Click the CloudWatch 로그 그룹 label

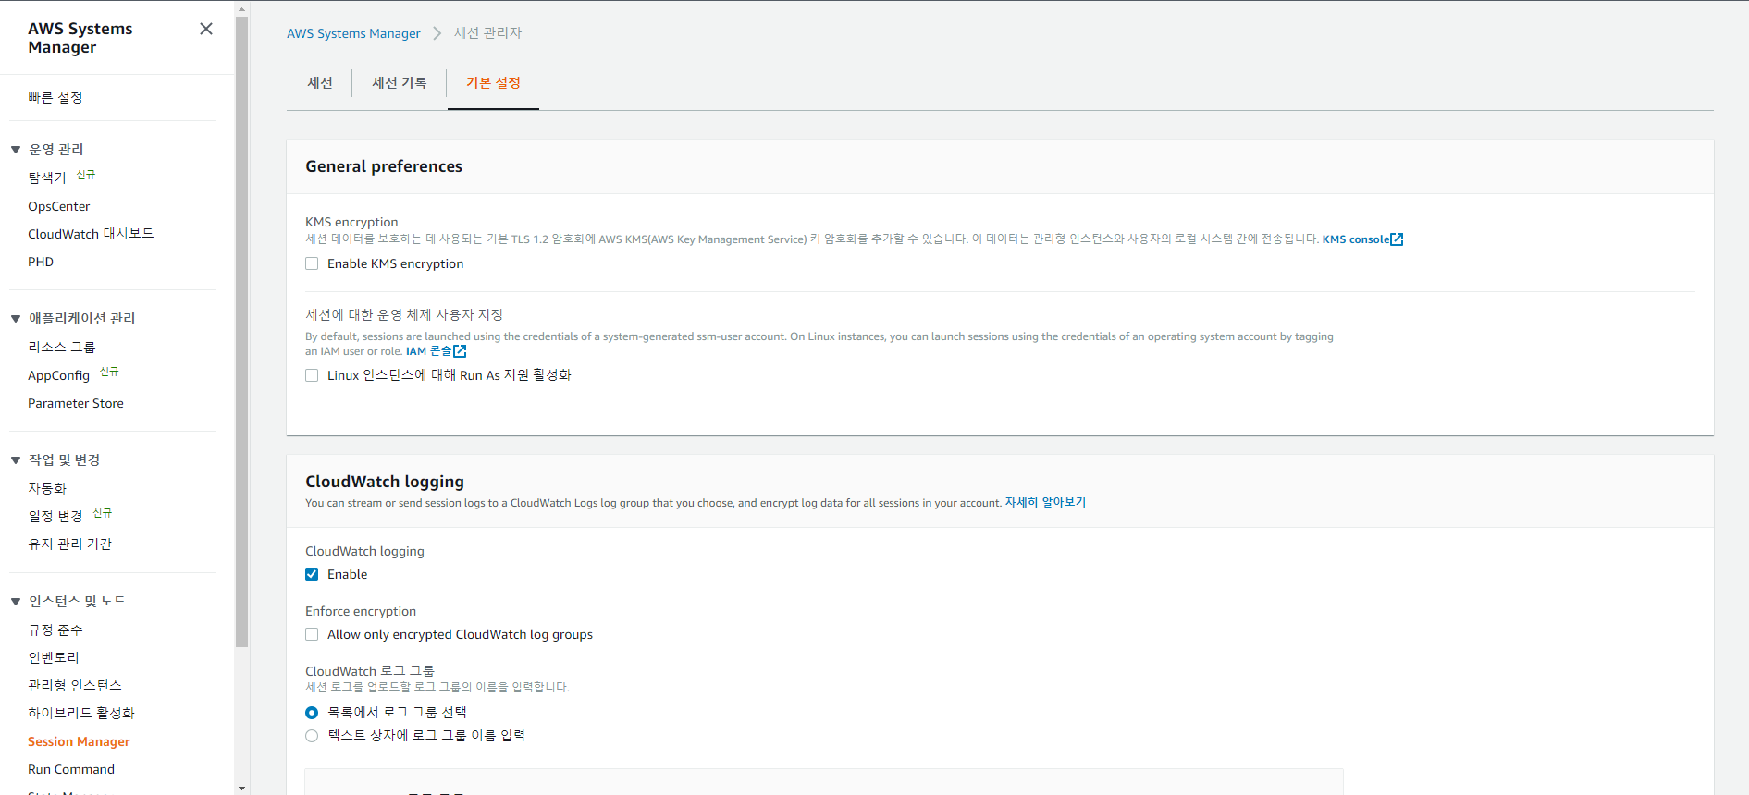[x=370, y=671]
